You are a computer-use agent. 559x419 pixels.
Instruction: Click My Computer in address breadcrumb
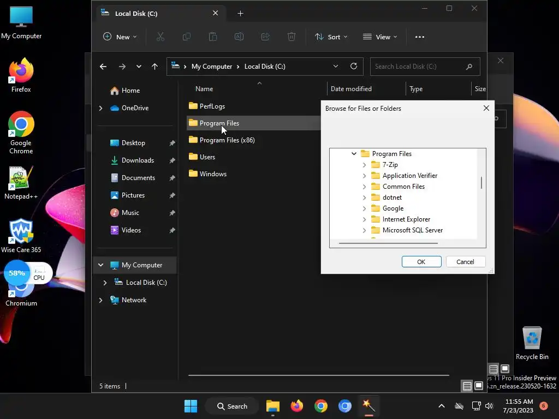coord(212,67)
